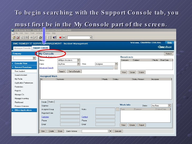Open the Actions menu
This screenshot has width=192, height=144.
39,33
